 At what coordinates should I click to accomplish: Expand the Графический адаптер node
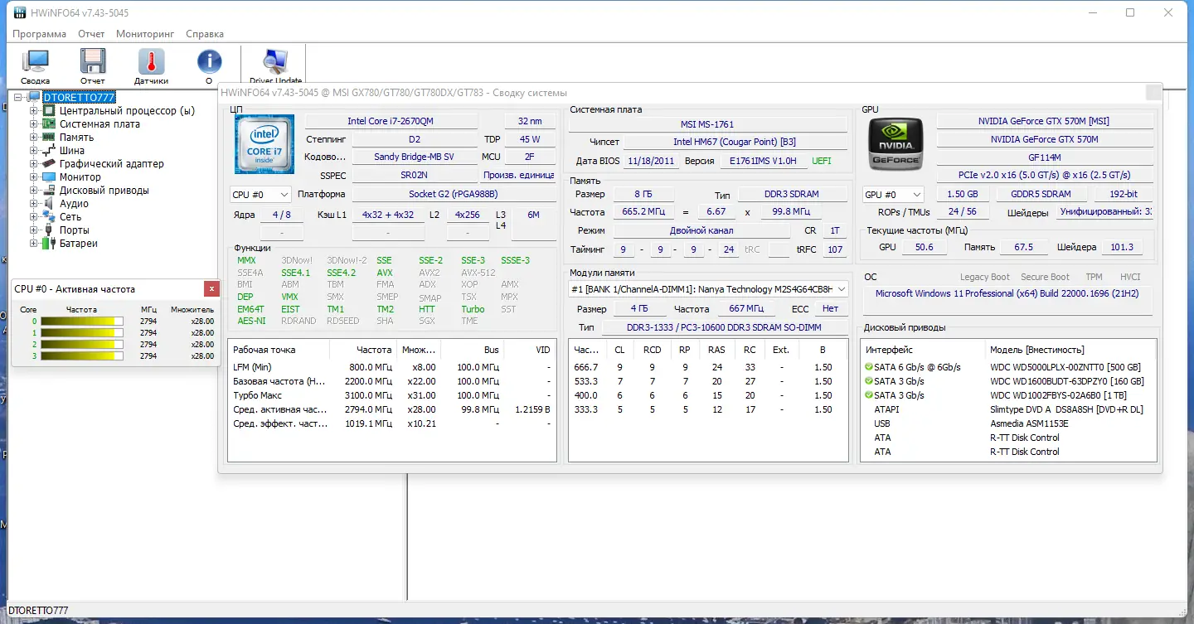click(34, 164)
